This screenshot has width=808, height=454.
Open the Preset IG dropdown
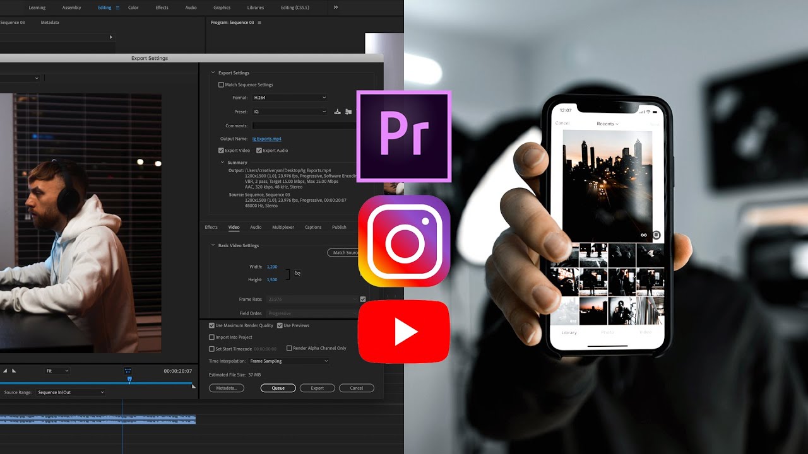click(x=290, y=112)
